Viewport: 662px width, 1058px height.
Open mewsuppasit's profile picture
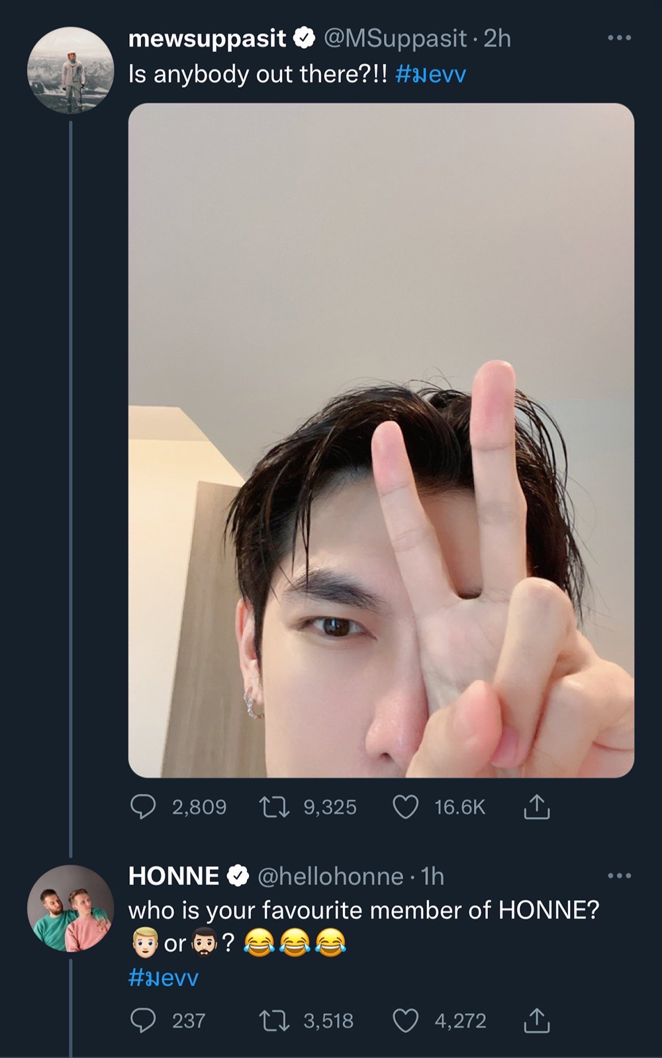tap(70, 70)
